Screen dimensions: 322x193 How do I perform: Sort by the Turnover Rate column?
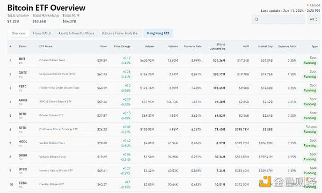pos(193,46)
